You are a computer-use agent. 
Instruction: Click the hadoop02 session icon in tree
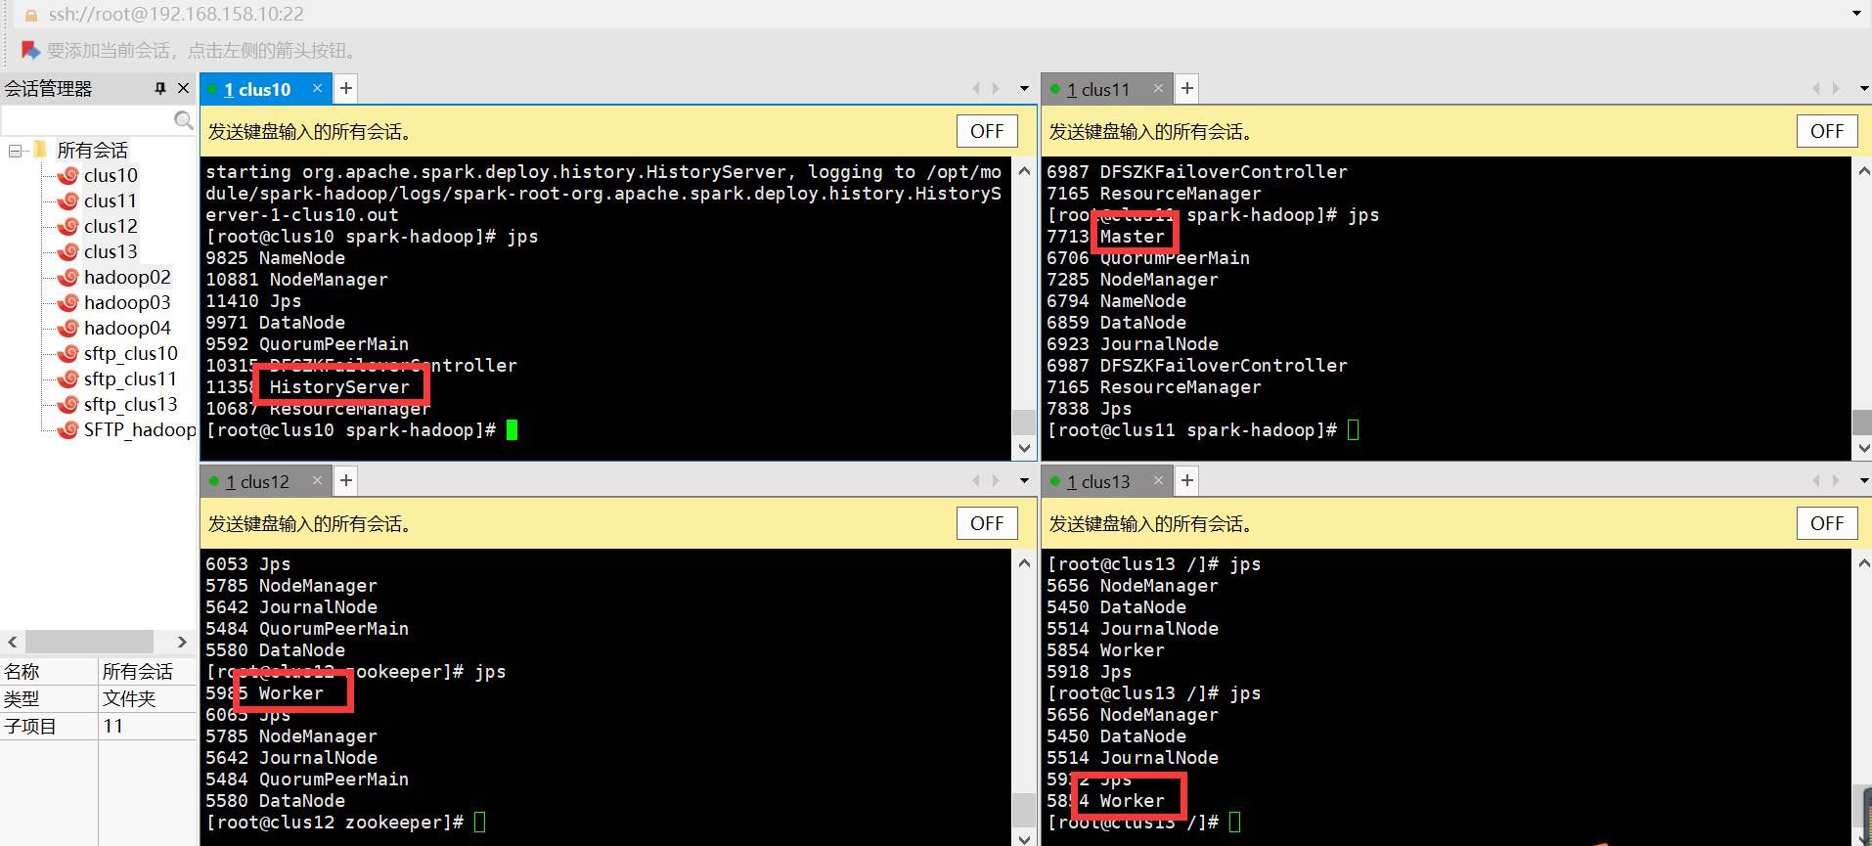68,278
